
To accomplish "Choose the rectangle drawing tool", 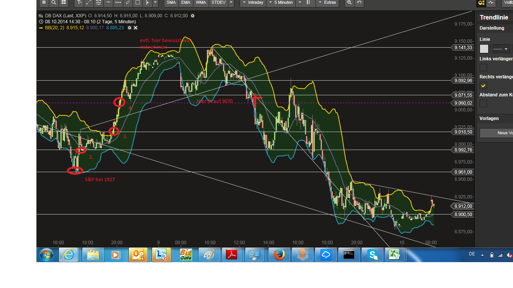I will (137, 3).
